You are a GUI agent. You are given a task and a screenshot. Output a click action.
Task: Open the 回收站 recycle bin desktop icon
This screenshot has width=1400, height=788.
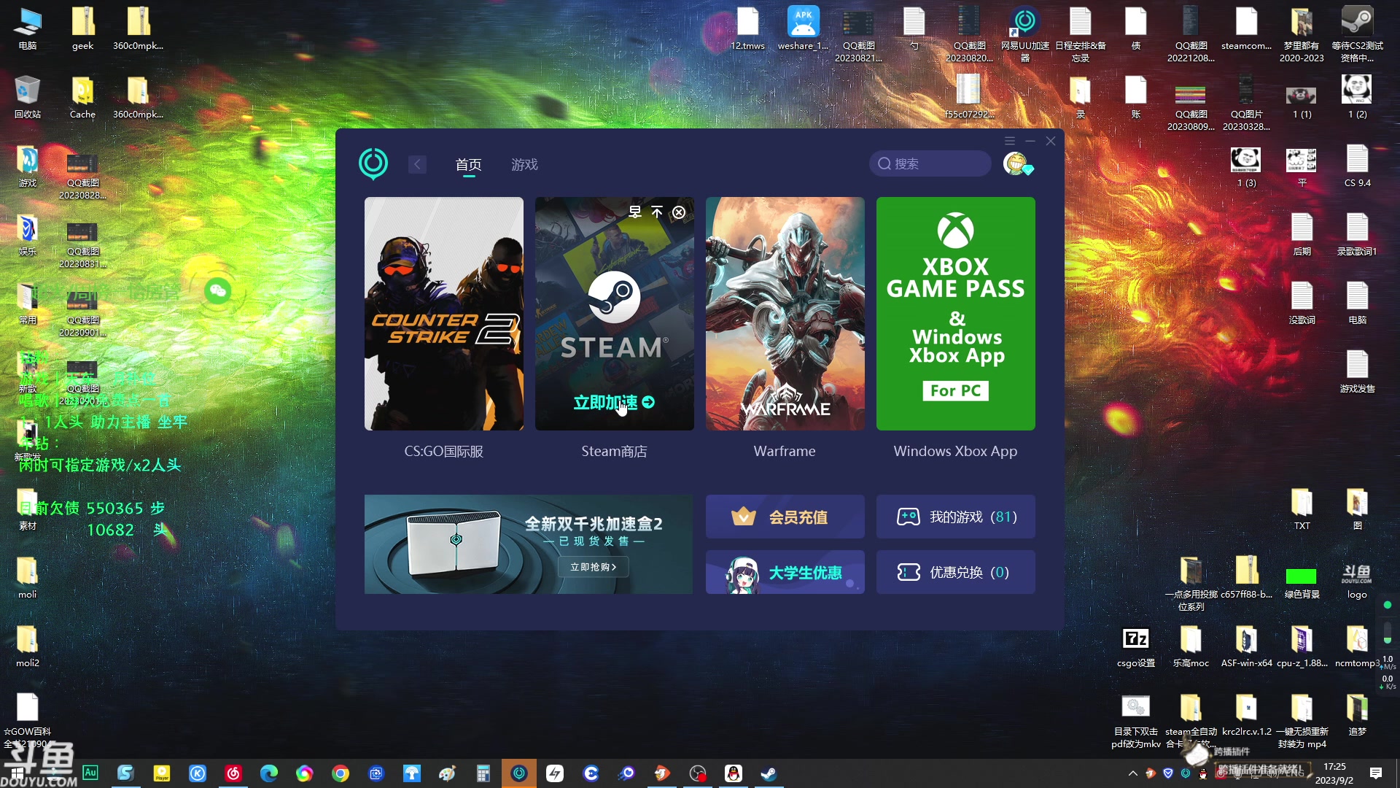click(28, 97)
